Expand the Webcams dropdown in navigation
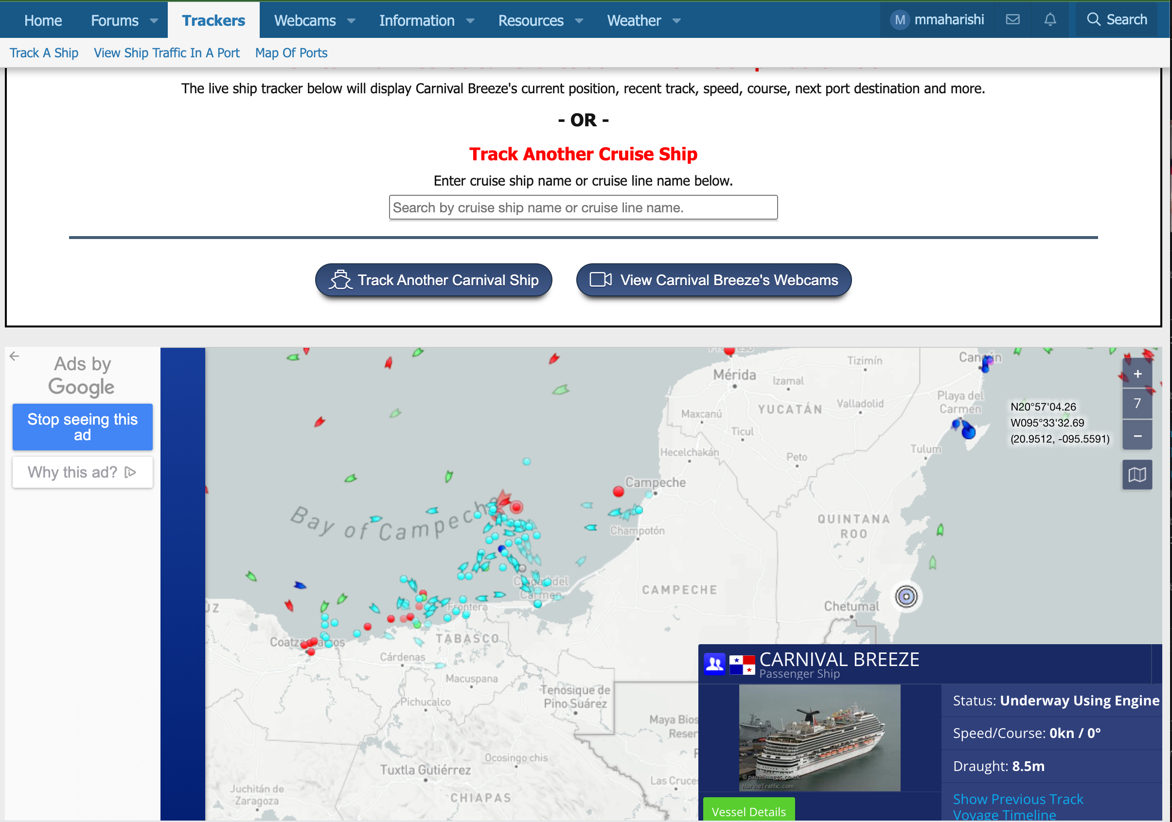This screenshot has width=1172, height=822. pyautogui.click(x=352, y=19)
